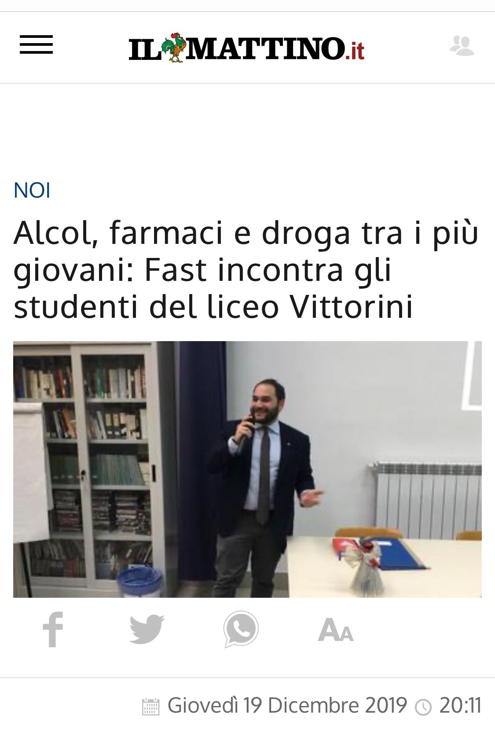Click the red .it suffix in the logo

[355, 50]
